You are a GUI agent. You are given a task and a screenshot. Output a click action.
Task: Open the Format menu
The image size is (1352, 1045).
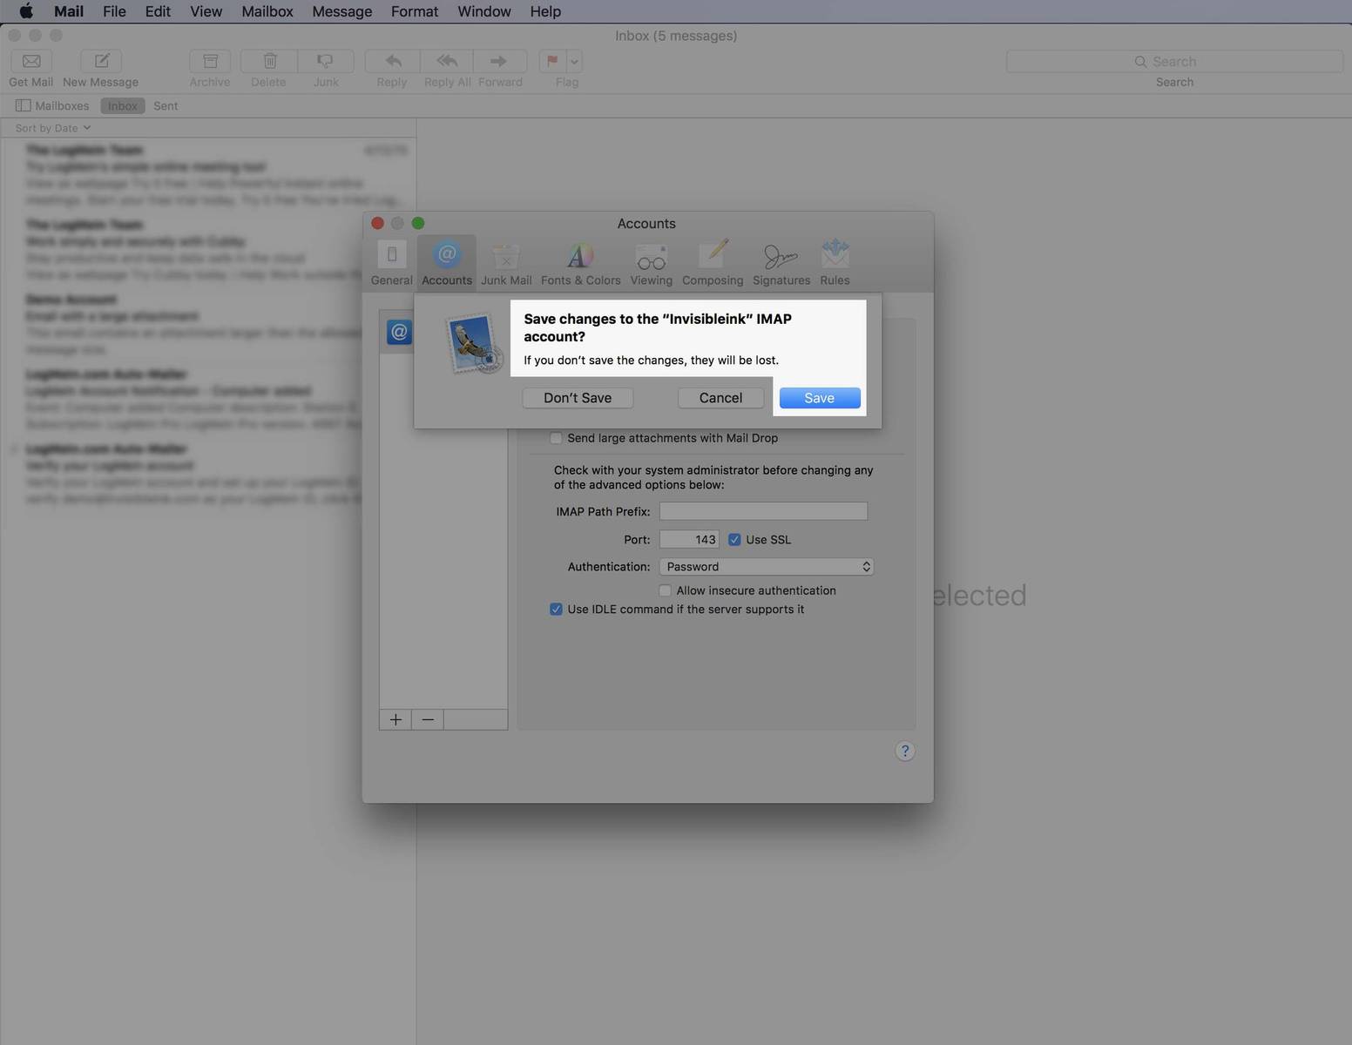tap(415, 11)
